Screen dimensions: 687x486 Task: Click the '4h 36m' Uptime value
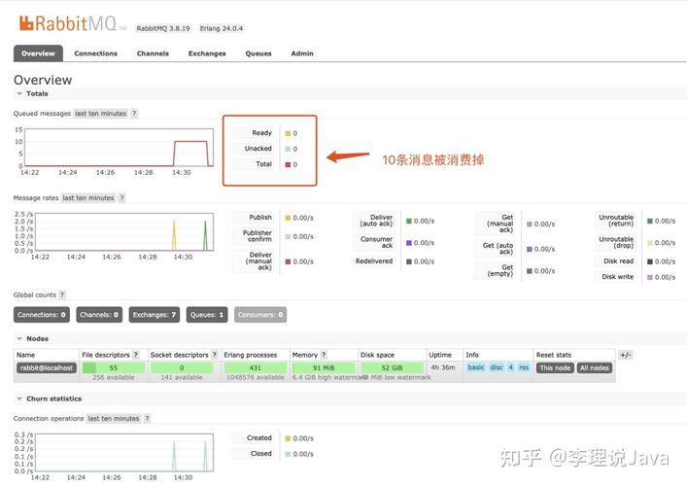coord(443,367)
